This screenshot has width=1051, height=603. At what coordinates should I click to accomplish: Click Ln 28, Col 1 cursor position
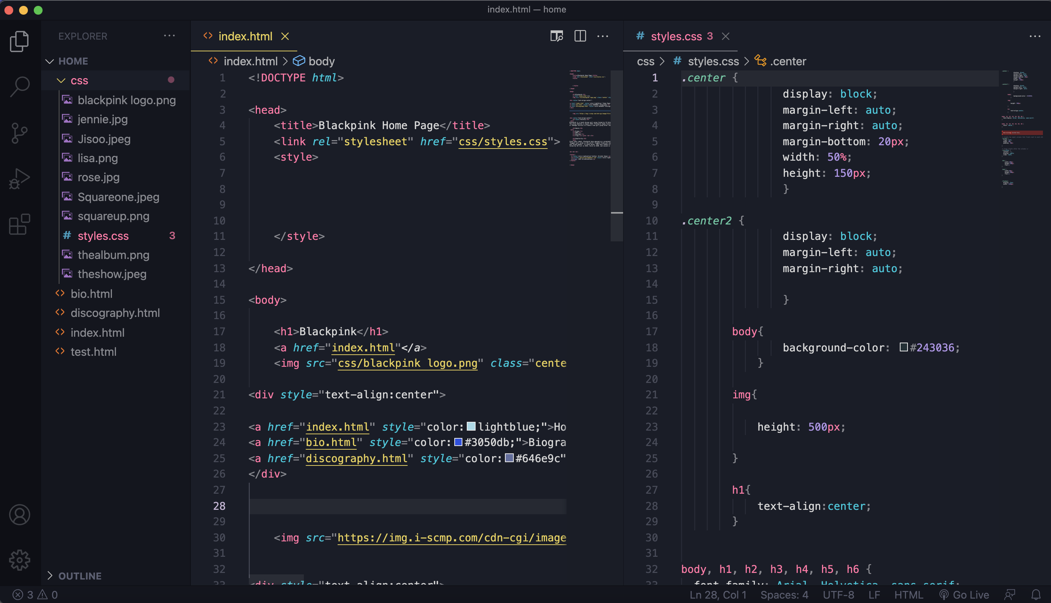[x=718, y=595]
